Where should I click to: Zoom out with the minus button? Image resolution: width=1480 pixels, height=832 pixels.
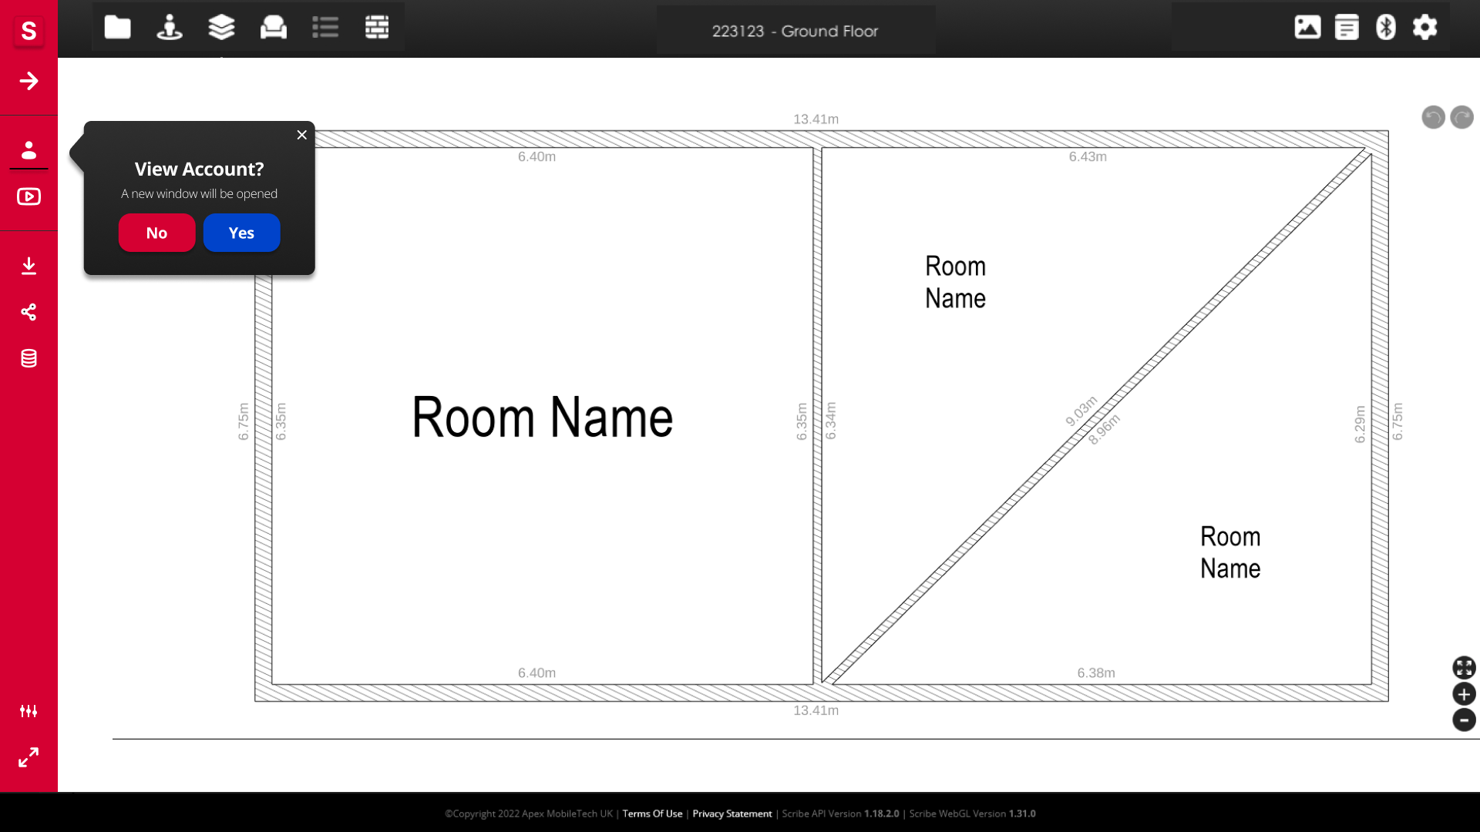tap(1464, 720)
